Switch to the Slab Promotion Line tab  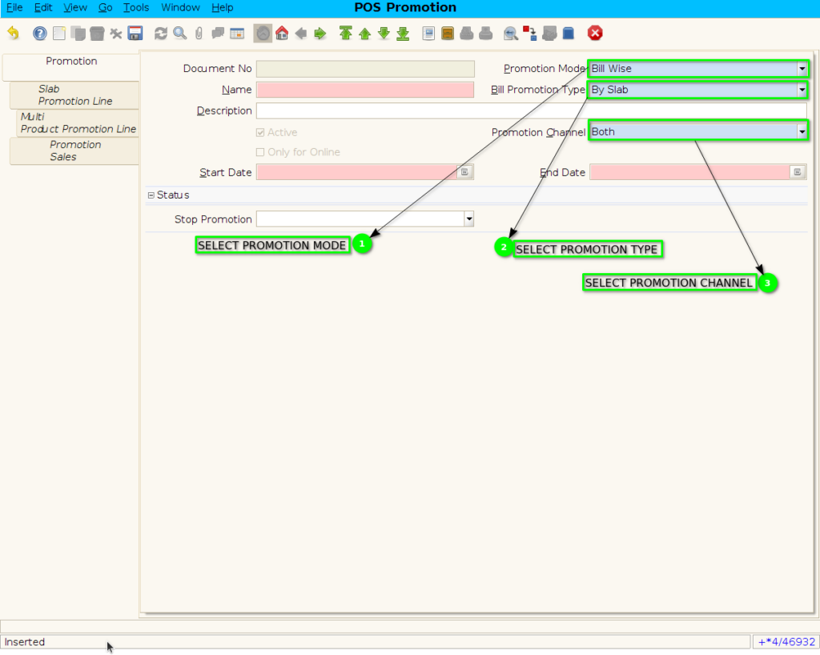[x=74, y=95]
